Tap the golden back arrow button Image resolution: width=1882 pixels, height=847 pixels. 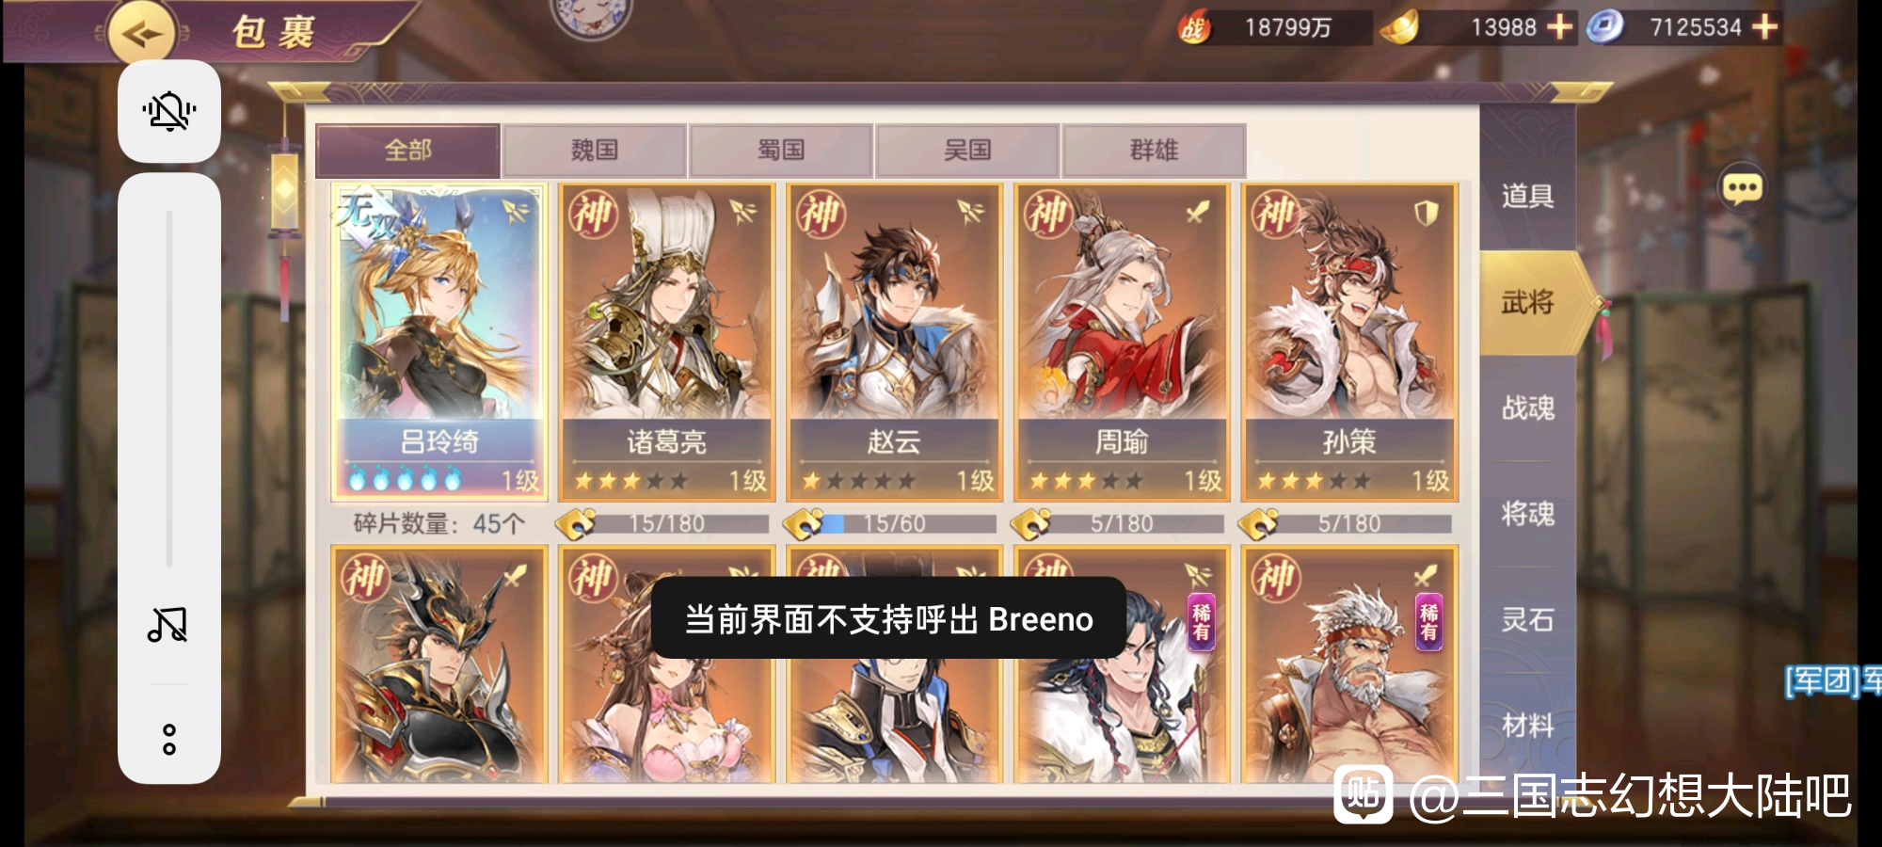pos(142,35)
